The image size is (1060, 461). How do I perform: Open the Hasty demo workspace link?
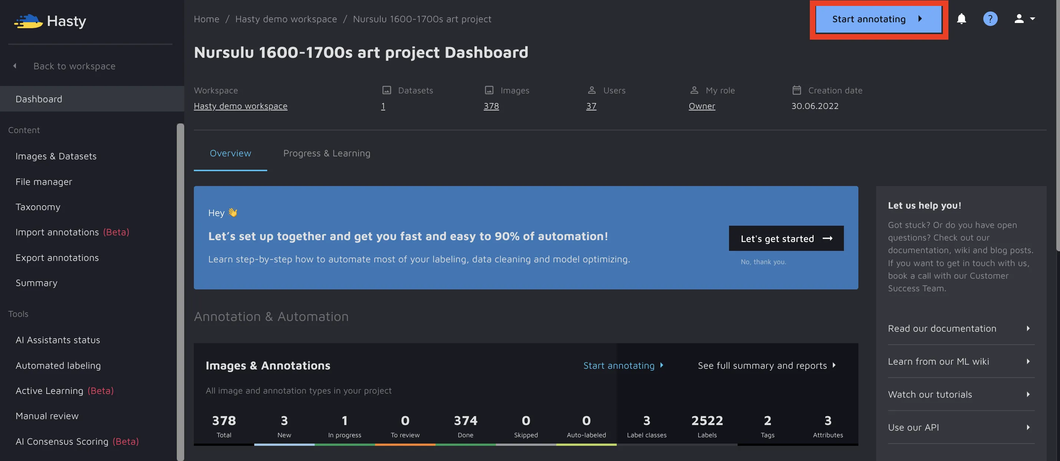(240, 106)
